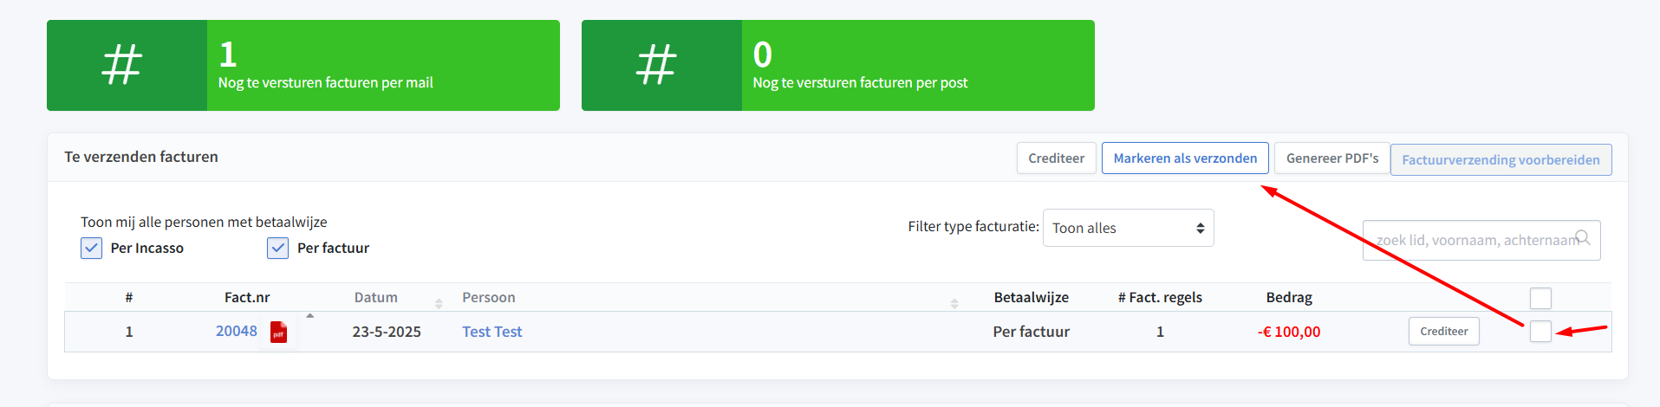Click the Per factuur cell in row 1
This screenshot has height=407, width=1660.
1031,332
